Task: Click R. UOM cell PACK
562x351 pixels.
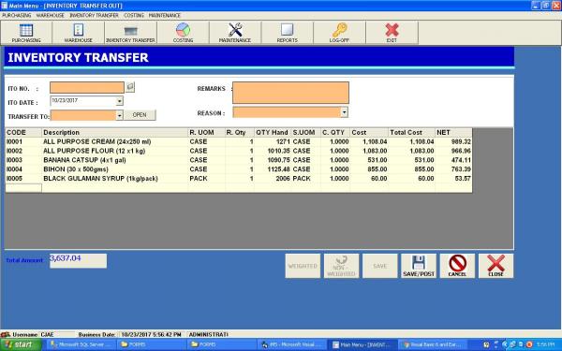Action: coord(207,179)
